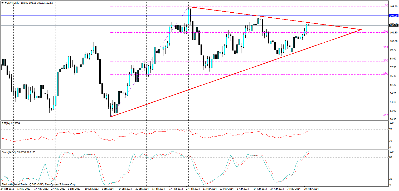This screenshot has height=191, width=399.
Task: Click the 5 Nov 2013 date label
Action: click(x=24, y=189)
